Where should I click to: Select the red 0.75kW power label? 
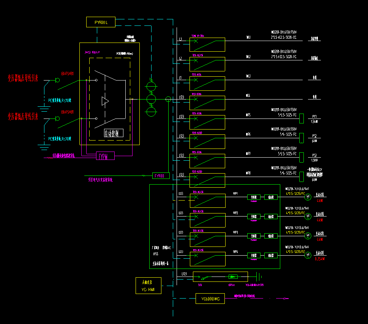(x=320, y=259)
